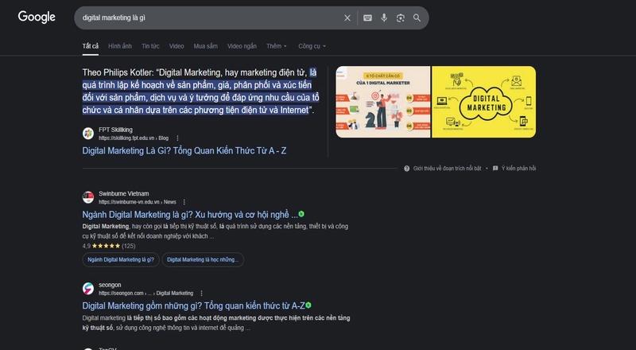Open the on-screen keyboard input tool
This screenshot has width=636, height=350.
367,17
